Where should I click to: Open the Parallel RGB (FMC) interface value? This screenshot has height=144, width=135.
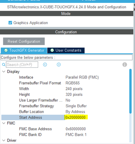[82, 77]
